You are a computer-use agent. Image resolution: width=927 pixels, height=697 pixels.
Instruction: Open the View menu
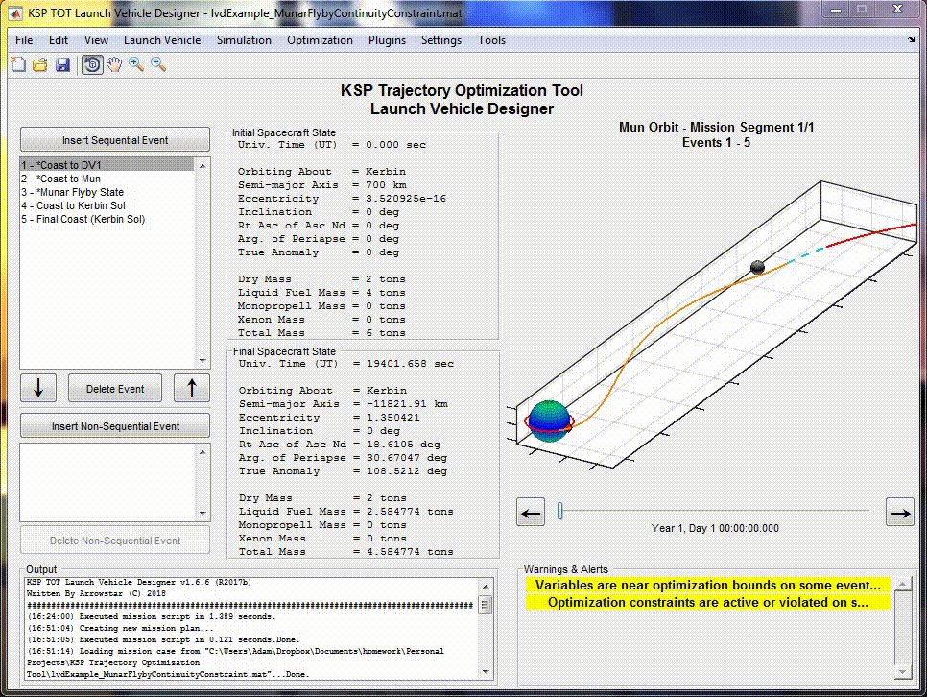click(x=96, y=40)
